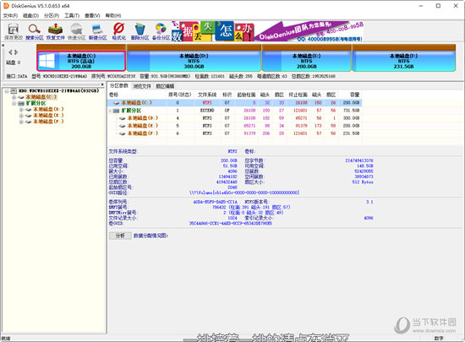Open the 分区(P) menu
The image size is (465, 342).
[x=52, y=15]
